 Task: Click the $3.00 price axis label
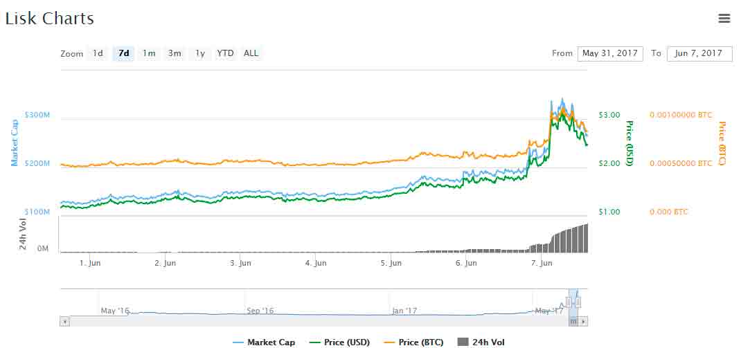coord(609,115)
